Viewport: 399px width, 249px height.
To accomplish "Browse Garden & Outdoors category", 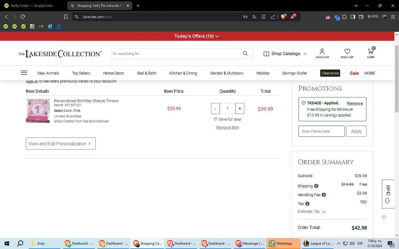I will (227, 73).
